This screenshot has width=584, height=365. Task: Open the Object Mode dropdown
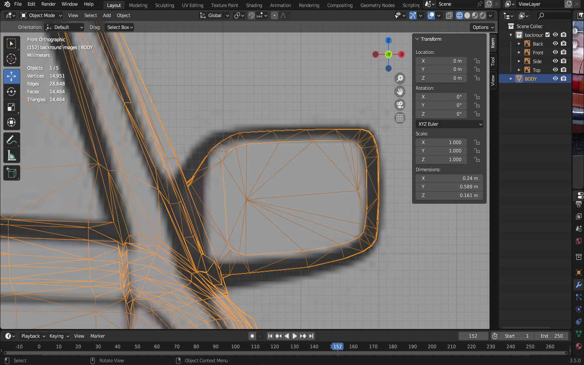point(41,15)
